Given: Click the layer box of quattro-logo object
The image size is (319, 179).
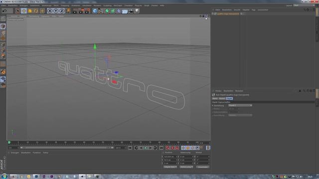Looking at the screenshot, I should (x=241, y=14).
